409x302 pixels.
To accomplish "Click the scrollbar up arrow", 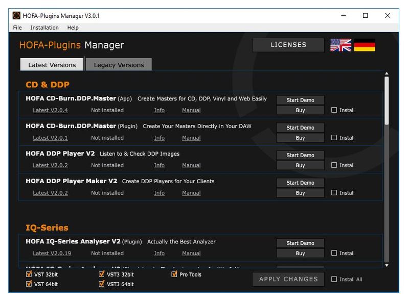I will pos(387,73).
